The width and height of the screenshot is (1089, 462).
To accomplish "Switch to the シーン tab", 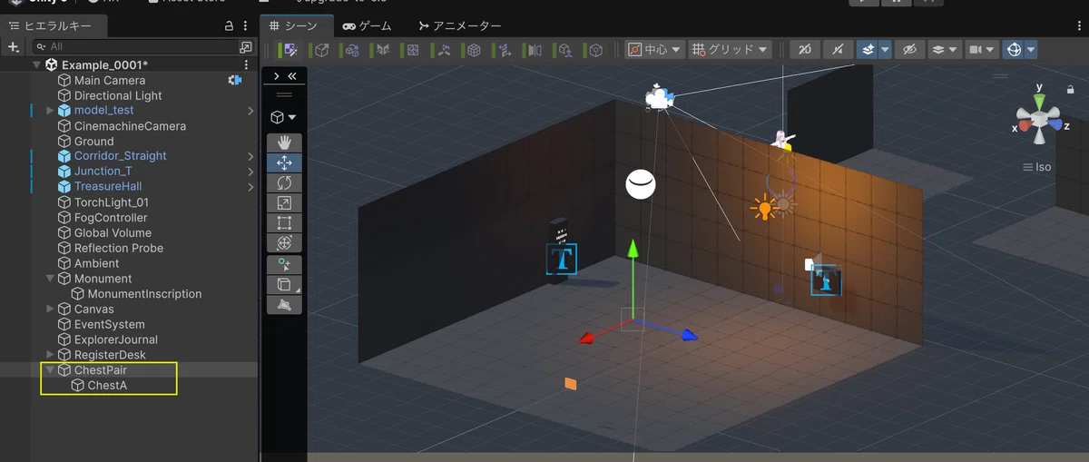I will [295, 26].
